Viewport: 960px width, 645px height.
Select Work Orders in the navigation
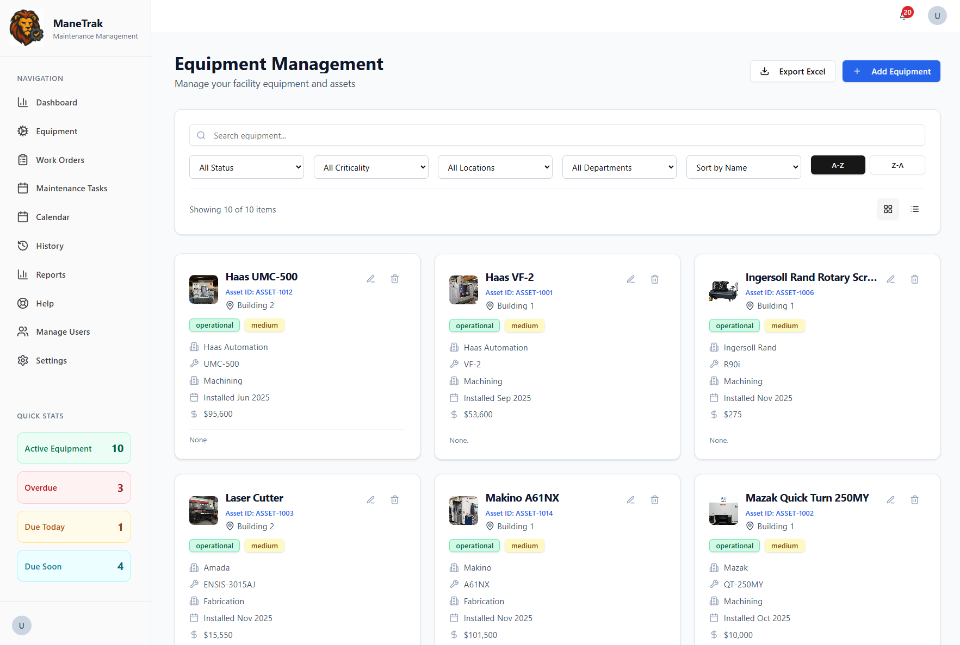coord(60,160)
